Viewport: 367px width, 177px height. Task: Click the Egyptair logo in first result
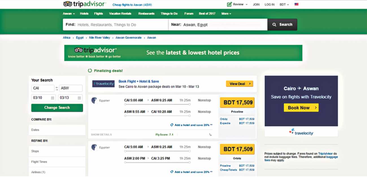click(x=94, y=100)
